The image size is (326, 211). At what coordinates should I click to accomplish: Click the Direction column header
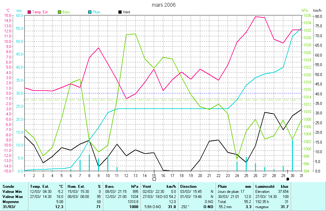188,187
